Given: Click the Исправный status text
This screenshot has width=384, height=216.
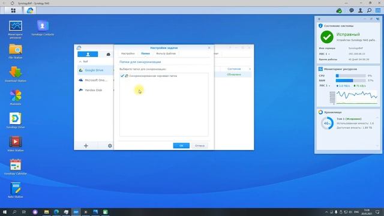Looking at the screenshot, I should [348, 34].
